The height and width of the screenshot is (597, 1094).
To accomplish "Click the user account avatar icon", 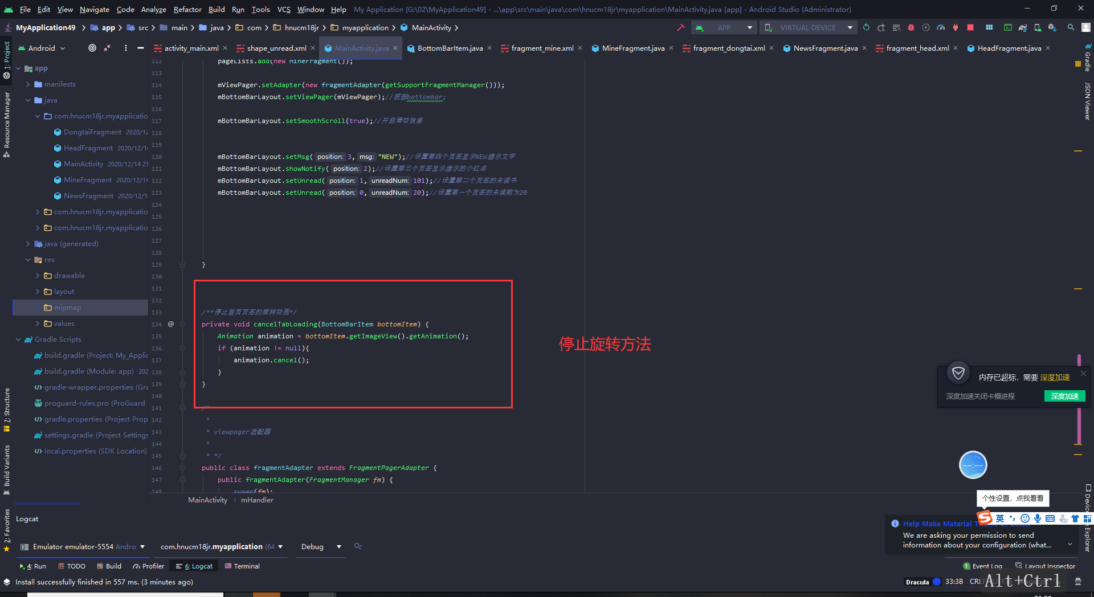I will pos(1086,27).
